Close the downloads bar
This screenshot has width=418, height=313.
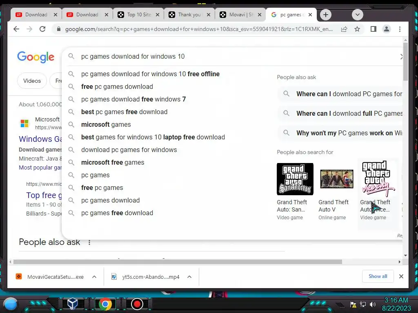401,276
